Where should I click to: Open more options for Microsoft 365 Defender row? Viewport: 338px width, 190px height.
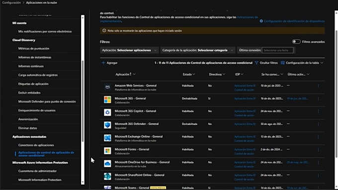[x=318, y=124]
